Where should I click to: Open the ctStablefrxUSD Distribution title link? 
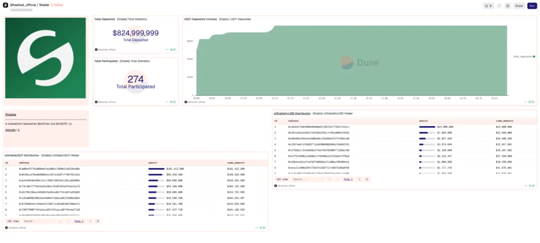tap(292, 113)
